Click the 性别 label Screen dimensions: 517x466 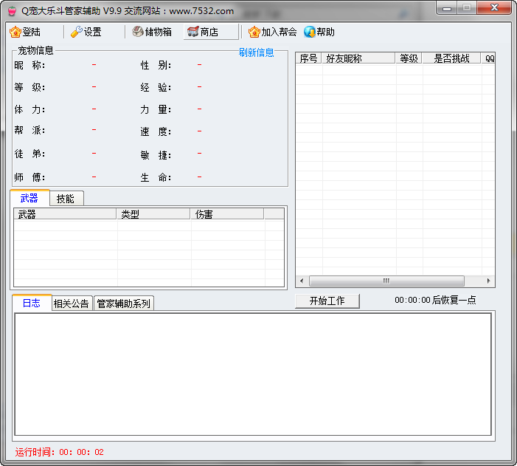pyautogui.click(x=156, y=65)
